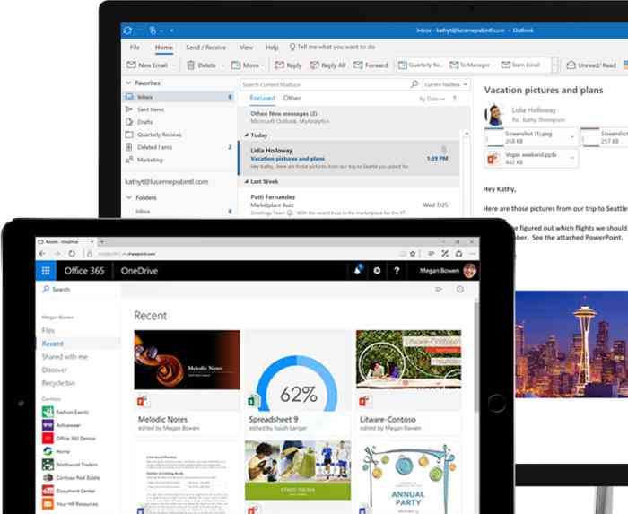Screen dimensions: 628x514
Task: Click the help question mark icon
Action: (x=397, y=271)
